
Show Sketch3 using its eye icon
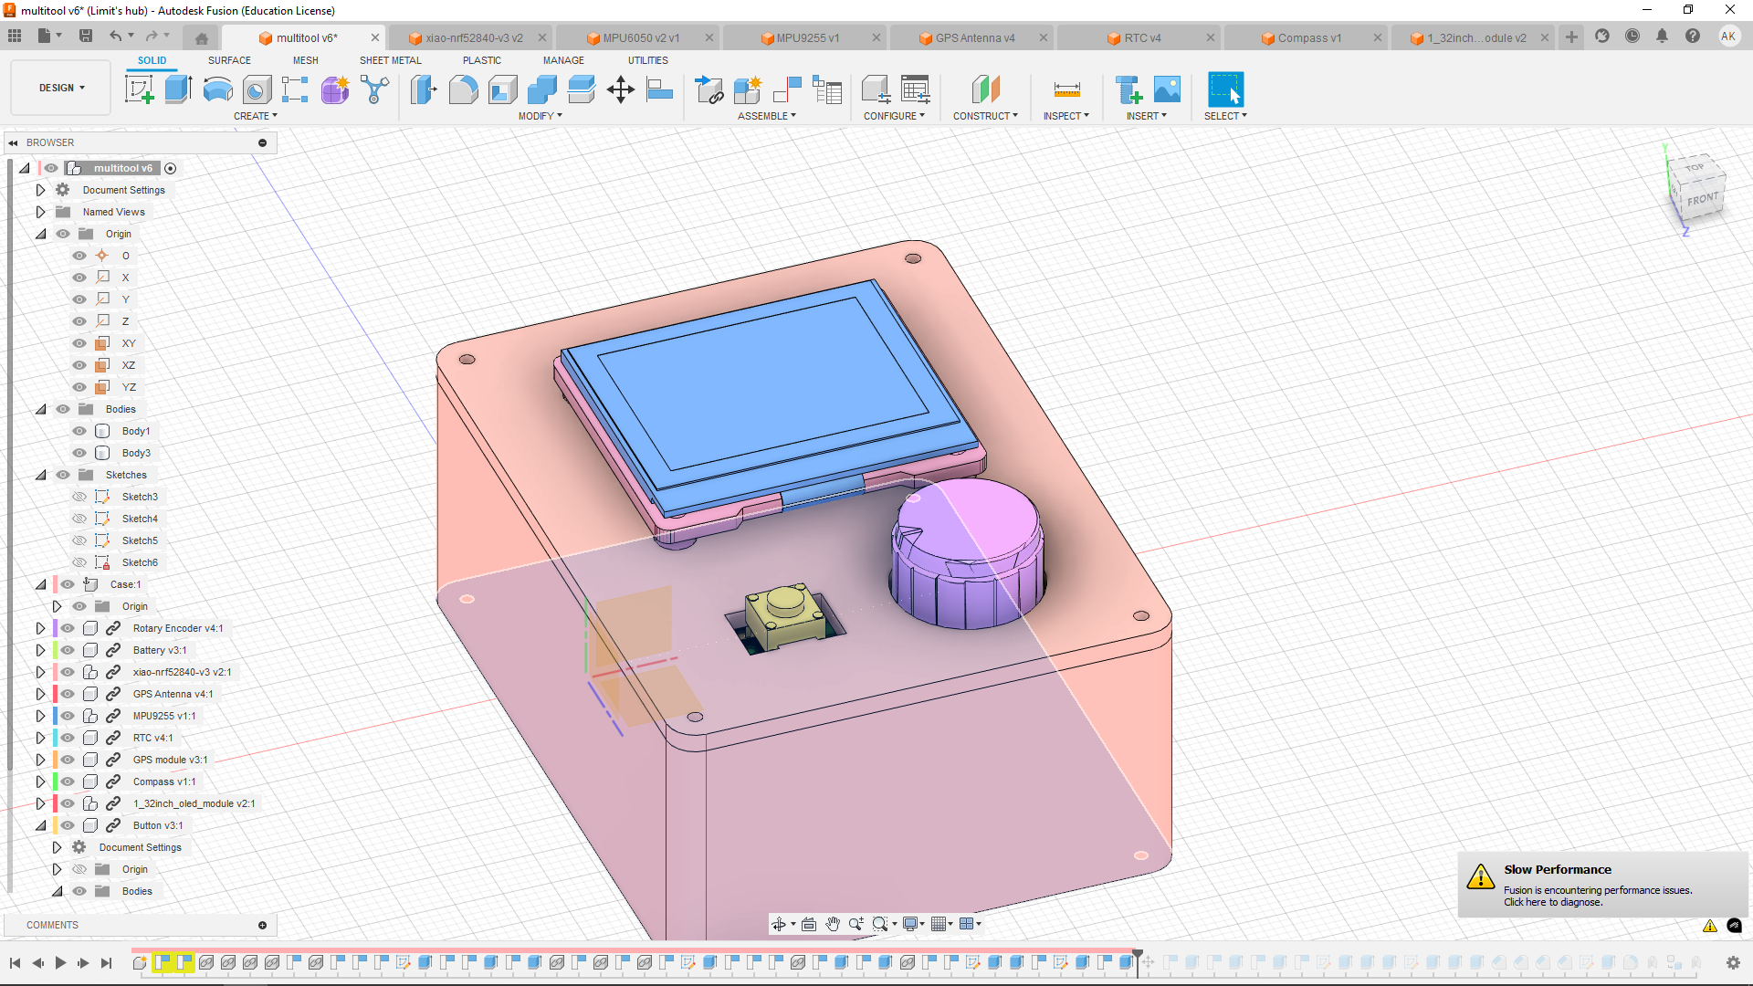[x=79, y=497]
